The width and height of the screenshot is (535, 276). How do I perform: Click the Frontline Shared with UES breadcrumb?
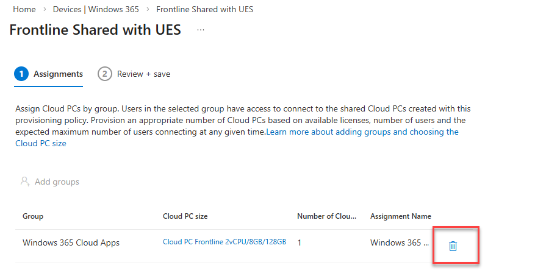pyautogui.click(x=204, y=9)
